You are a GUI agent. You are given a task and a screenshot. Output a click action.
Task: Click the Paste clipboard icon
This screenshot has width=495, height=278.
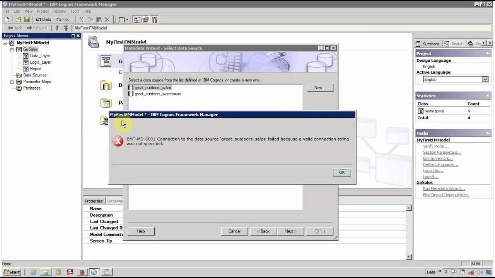[99, 20]
